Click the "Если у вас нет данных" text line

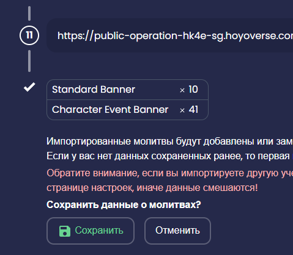pos(170,156)
